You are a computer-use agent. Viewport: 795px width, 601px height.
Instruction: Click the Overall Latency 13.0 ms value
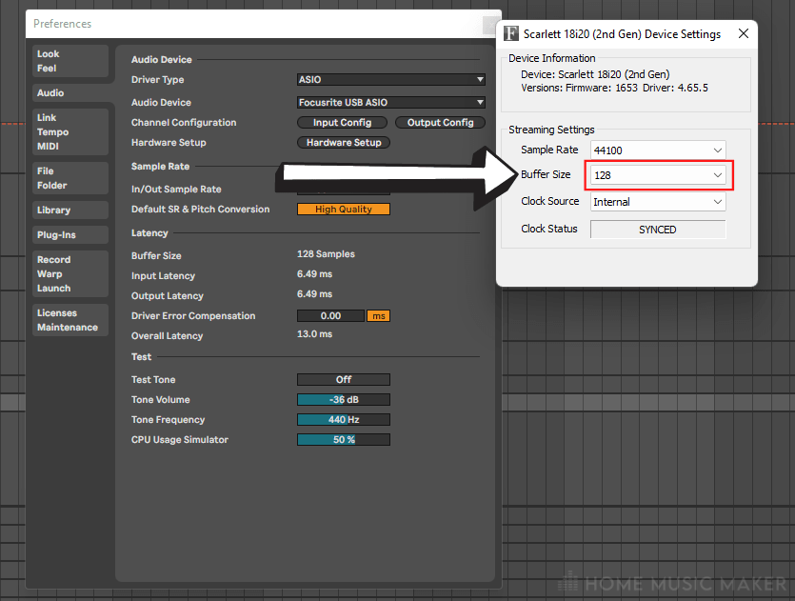314,334
